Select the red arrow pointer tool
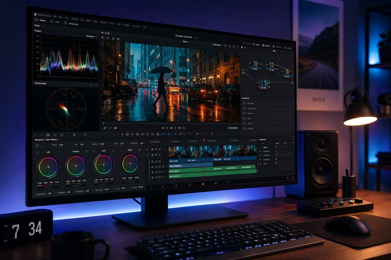 click(x=122, y=134)
